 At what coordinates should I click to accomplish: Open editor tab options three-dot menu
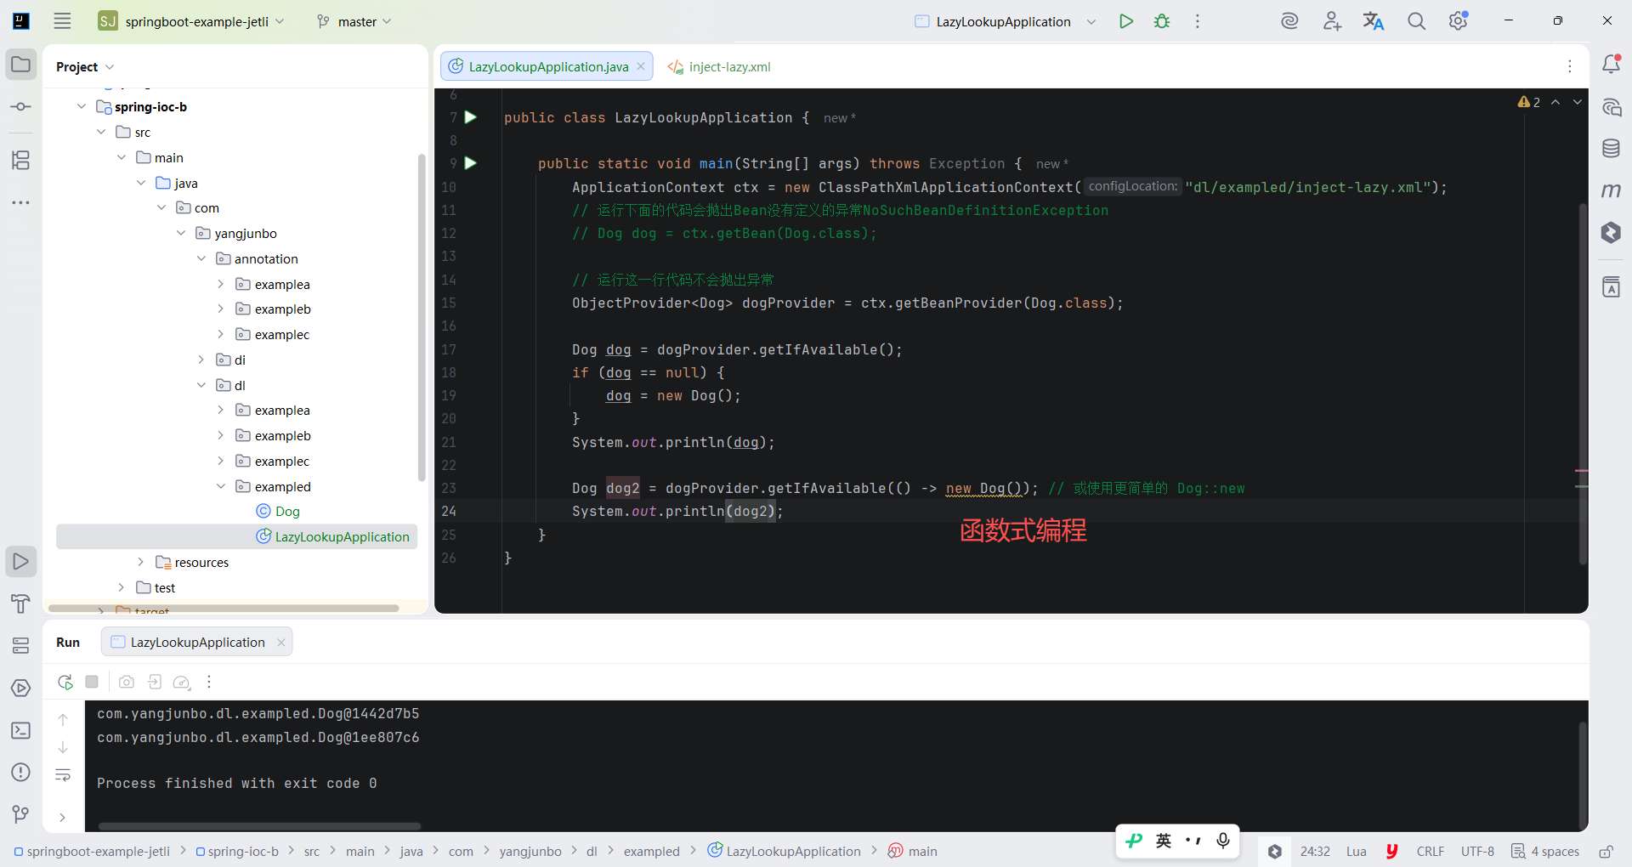point(1570,66)
